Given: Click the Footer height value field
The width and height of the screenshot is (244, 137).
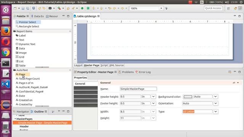Looking at the screenshot, I should pyautogui.click(x=130, y=104).
